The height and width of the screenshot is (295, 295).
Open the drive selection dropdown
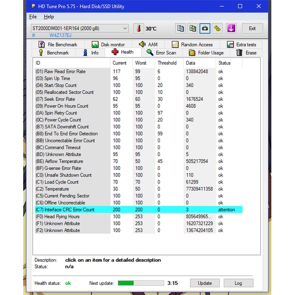(x=125, y=28)
